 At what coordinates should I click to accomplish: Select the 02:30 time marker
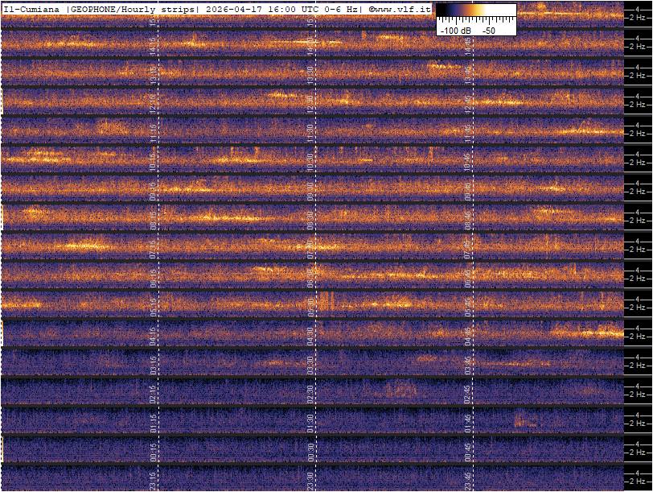coord(310,395)
